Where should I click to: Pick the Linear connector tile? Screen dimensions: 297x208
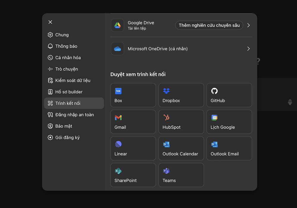[133, 148]
